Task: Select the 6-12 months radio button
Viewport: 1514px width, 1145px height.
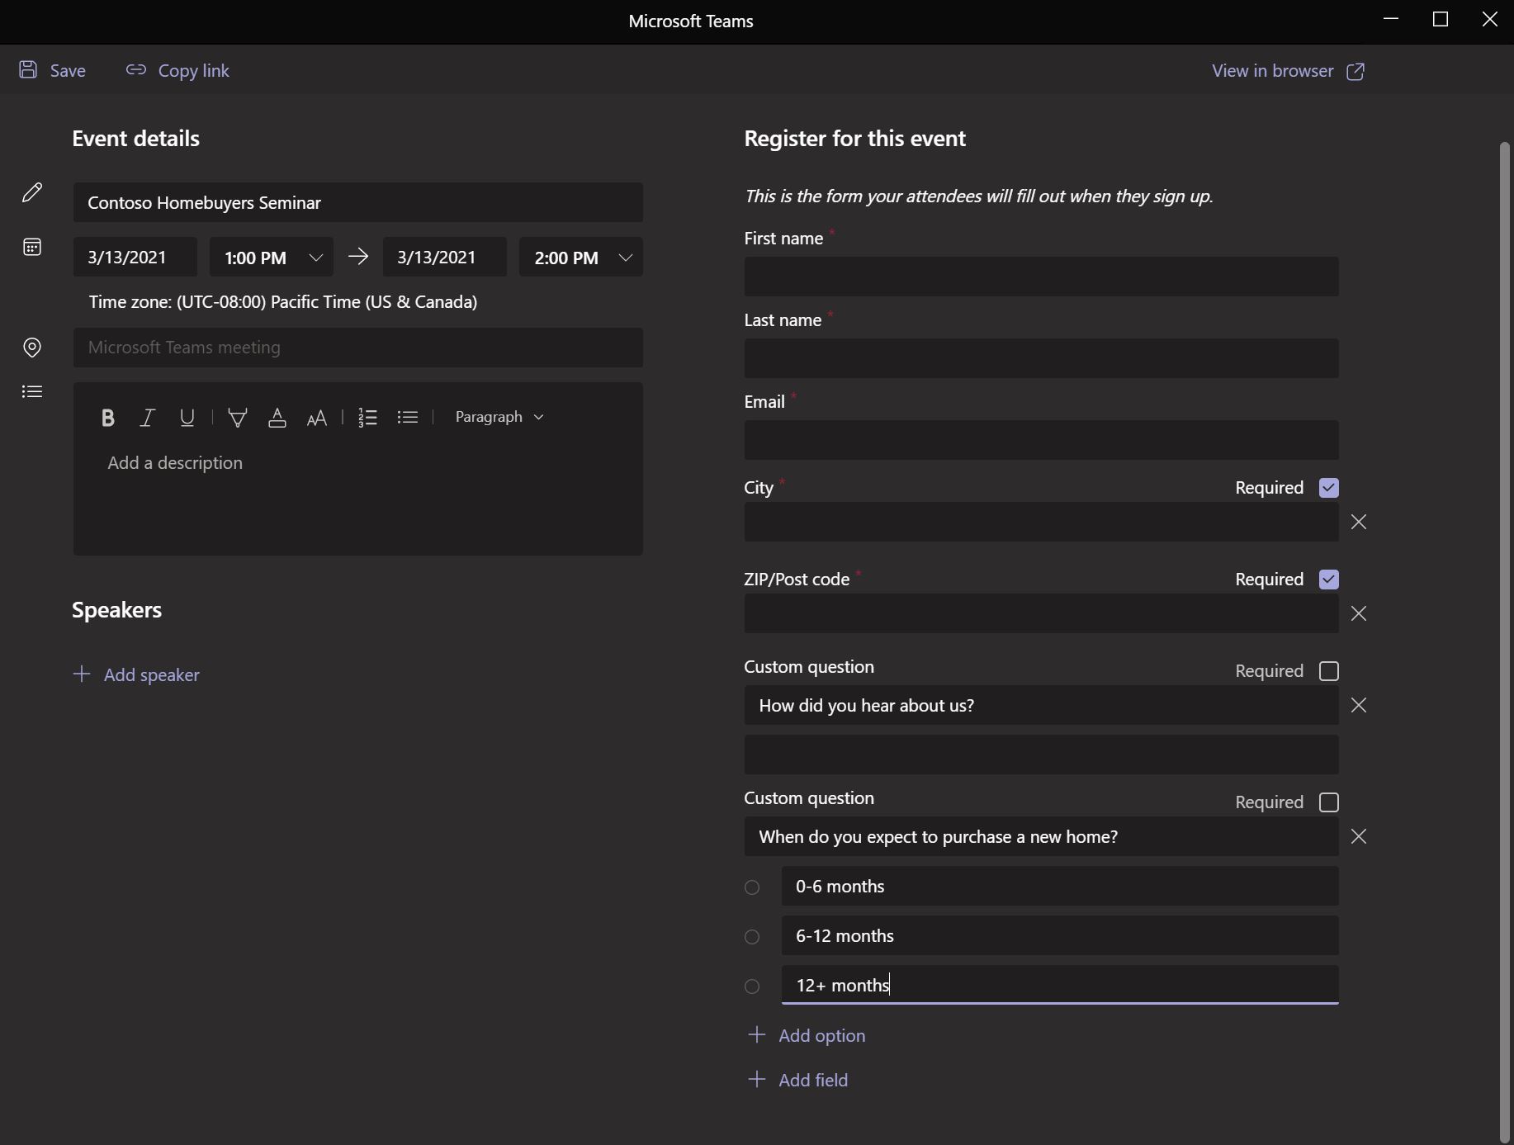Action: [x=752, y=937]
